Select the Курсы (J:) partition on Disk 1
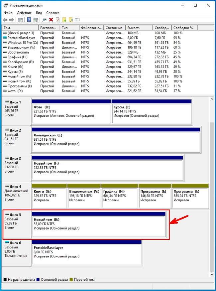The height and width of the screenshot is (291, 216). pyautogui.click(x=152, y=112)
